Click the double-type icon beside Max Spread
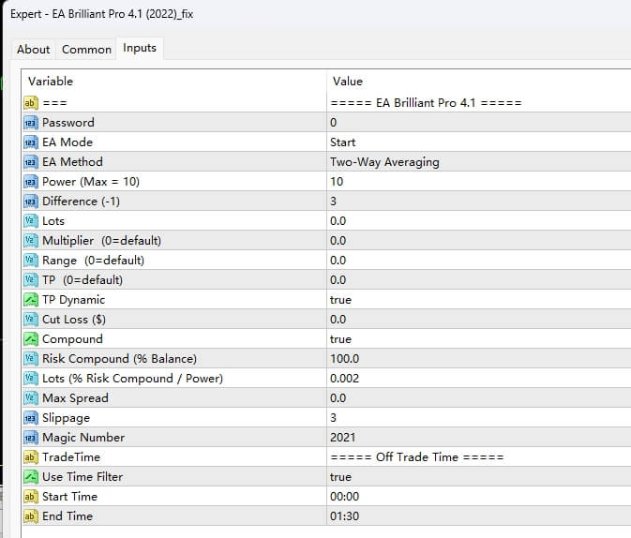The height and width of the screenshot is (538, 631). 31,398
